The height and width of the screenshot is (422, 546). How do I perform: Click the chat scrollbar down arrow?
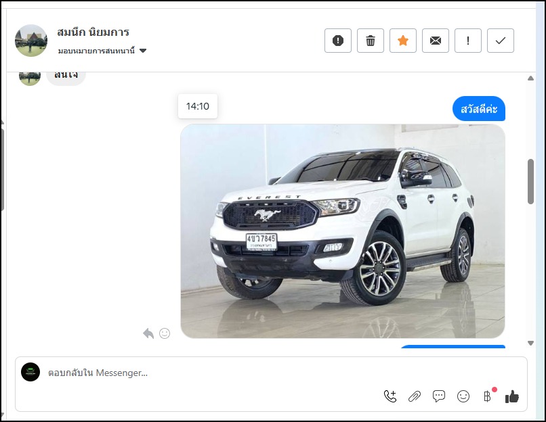(530, 343)
